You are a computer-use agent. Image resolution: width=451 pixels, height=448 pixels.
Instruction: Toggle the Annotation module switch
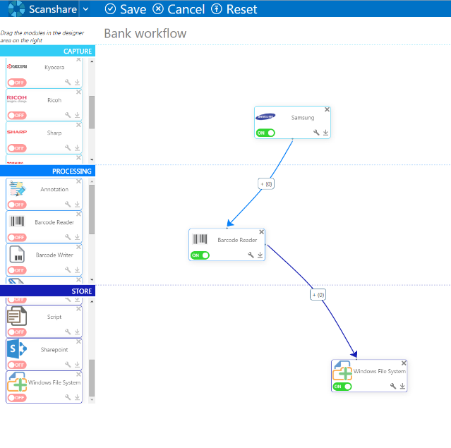17,205
